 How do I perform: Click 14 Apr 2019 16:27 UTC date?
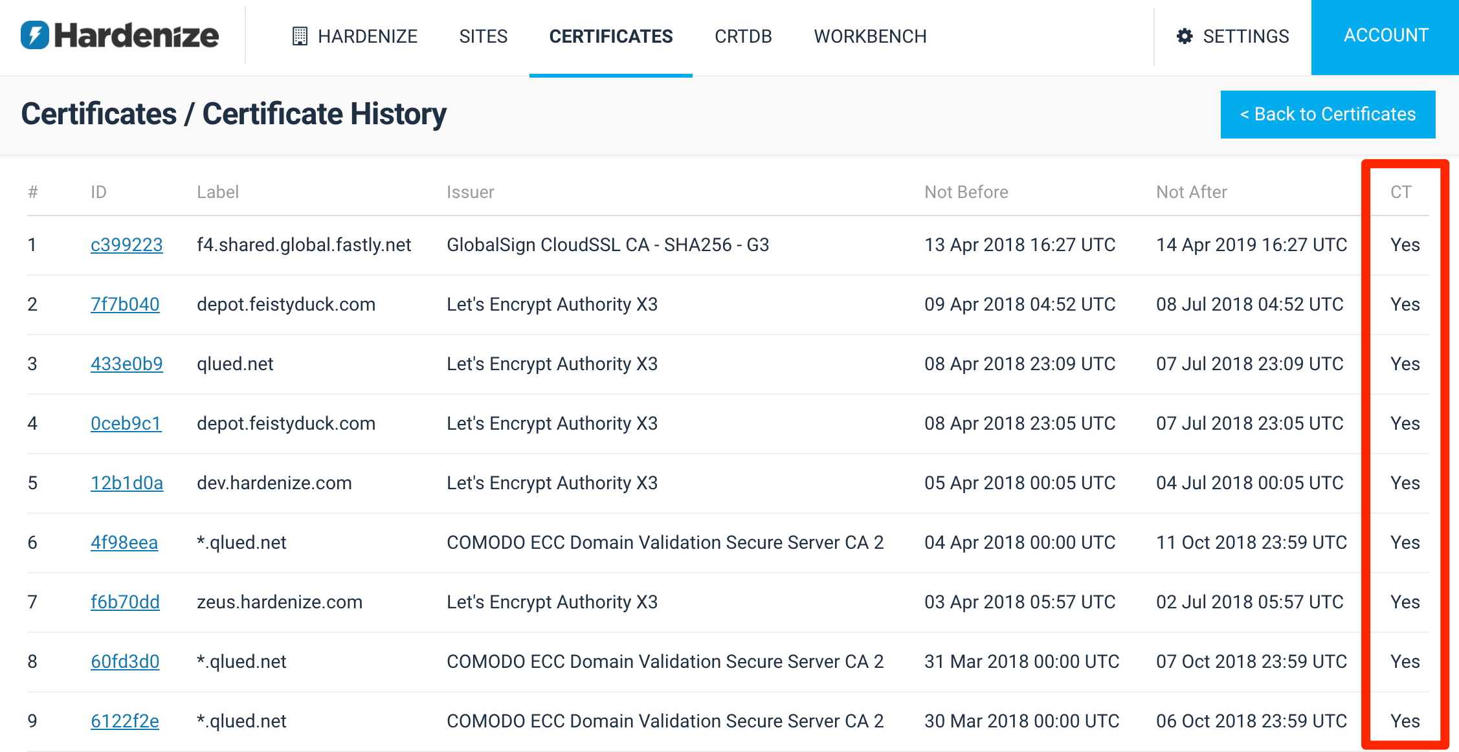click(1251, 245)
